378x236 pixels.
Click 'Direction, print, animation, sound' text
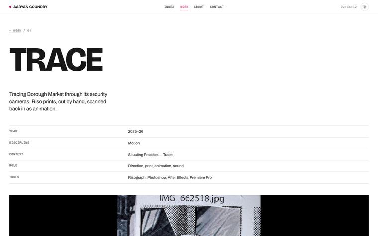coord(156,166)
